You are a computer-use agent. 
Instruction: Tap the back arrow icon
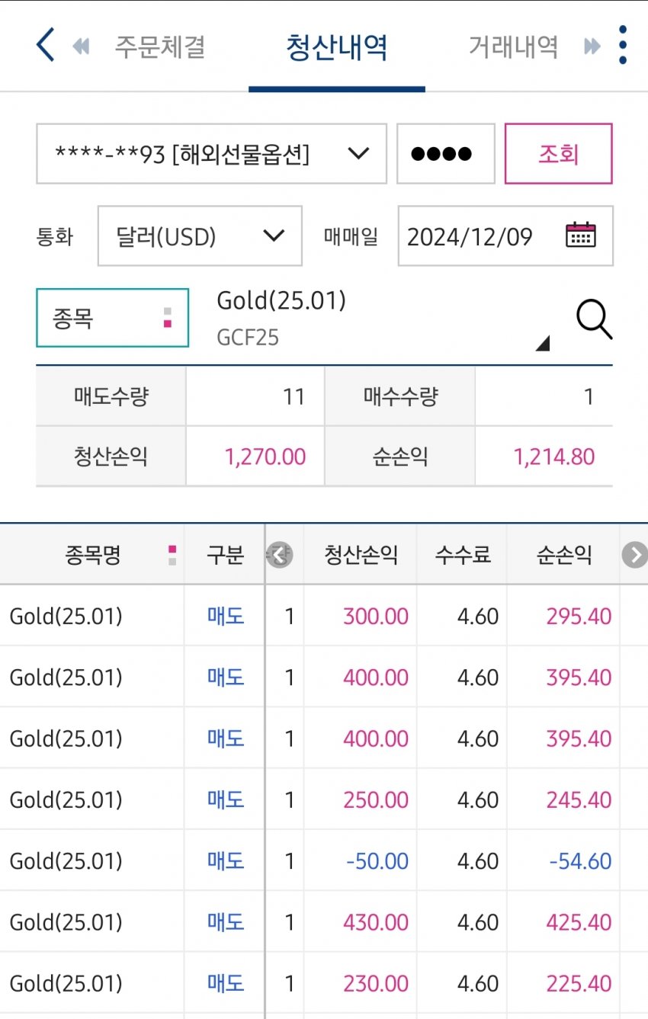pos(46,45)
